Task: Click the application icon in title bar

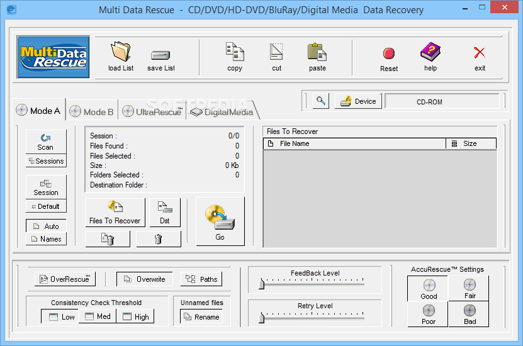Action: [12, 9]
